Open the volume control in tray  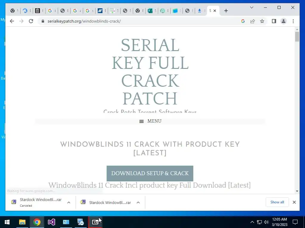(266, 222)
